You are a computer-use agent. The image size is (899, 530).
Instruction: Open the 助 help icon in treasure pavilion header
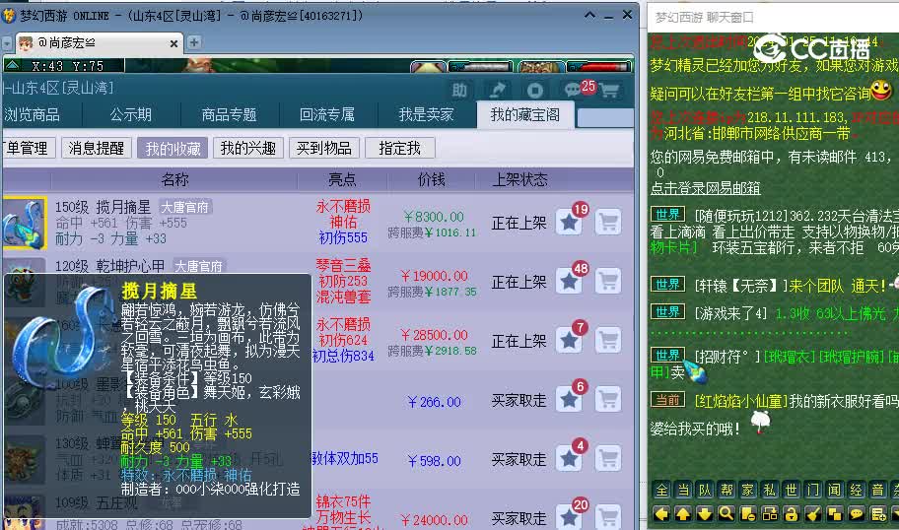[x=458, y=90]
